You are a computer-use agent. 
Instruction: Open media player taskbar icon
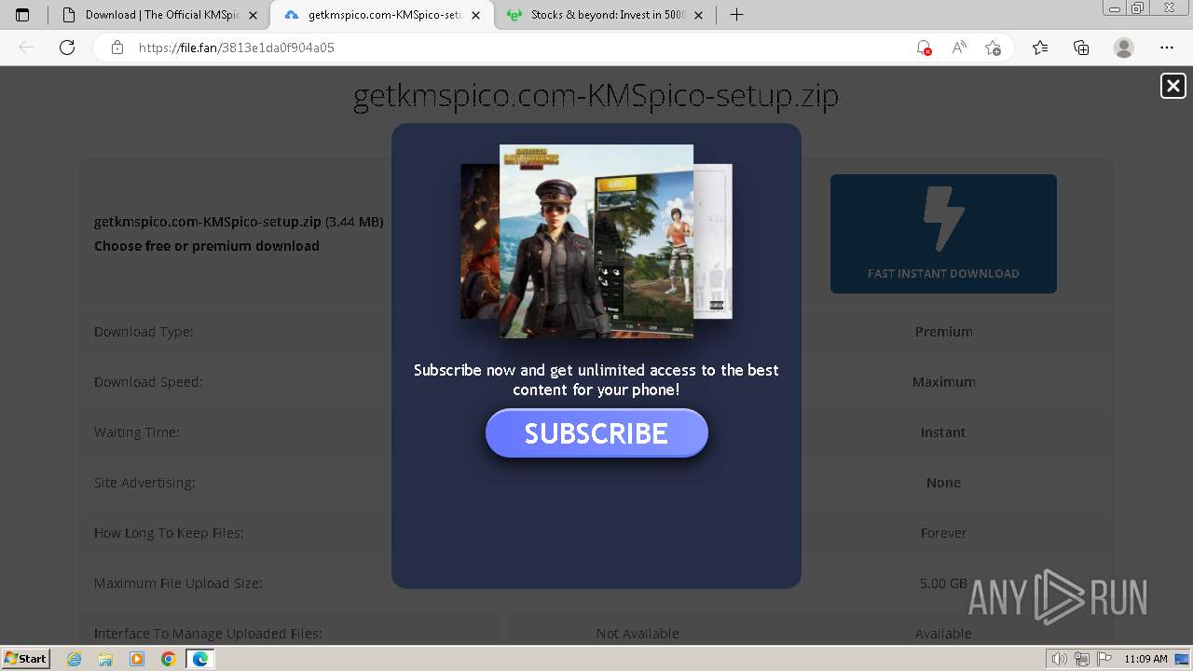137,659
